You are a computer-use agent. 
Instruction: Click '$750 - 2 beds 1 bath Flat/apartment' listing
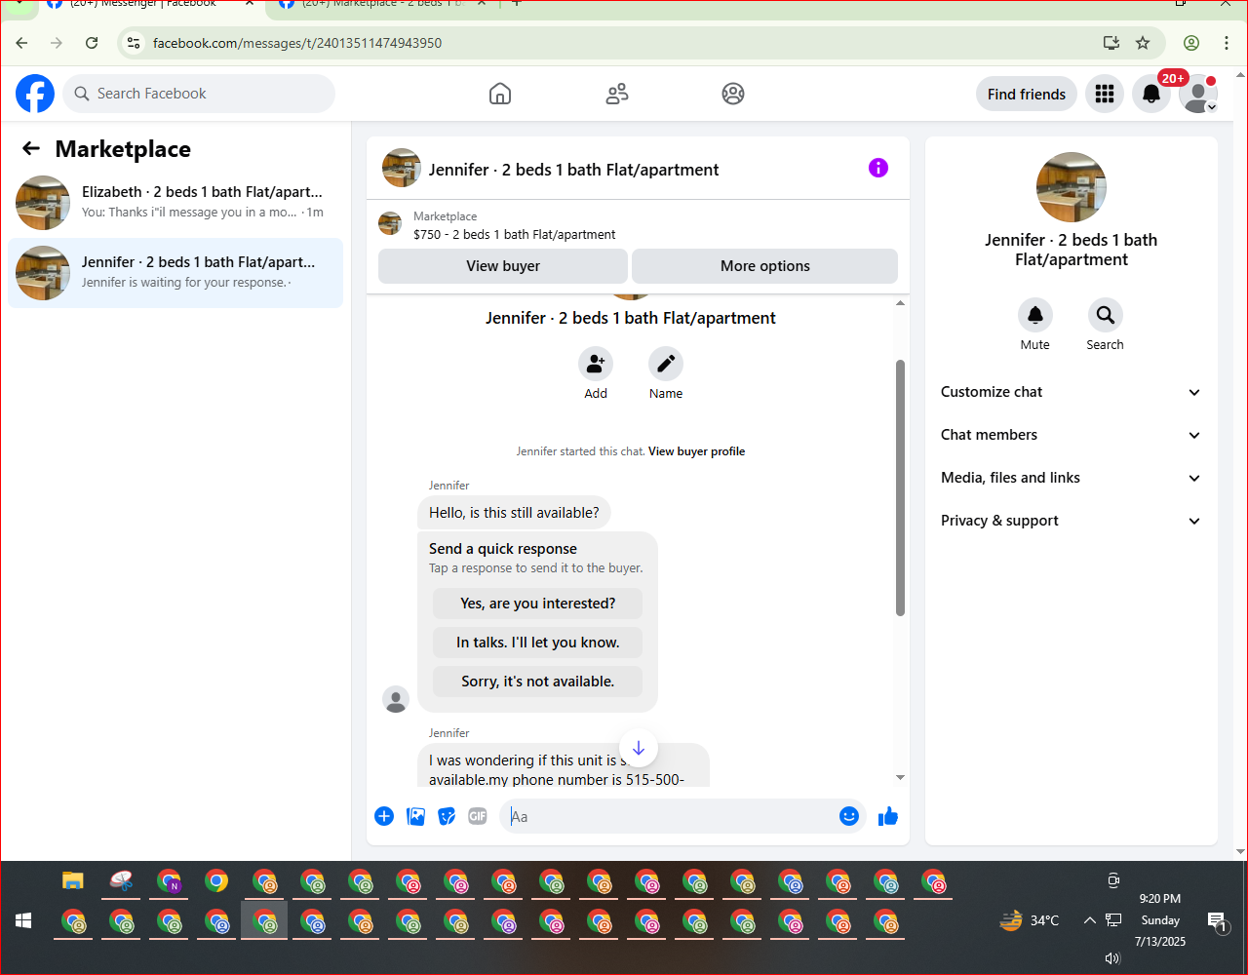514,234
